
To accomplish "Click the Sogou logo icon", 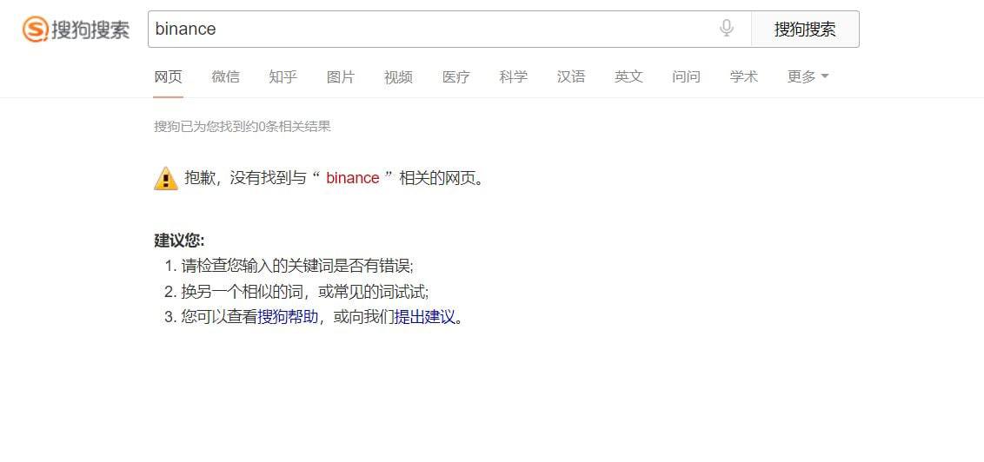I will coord(35,29).
